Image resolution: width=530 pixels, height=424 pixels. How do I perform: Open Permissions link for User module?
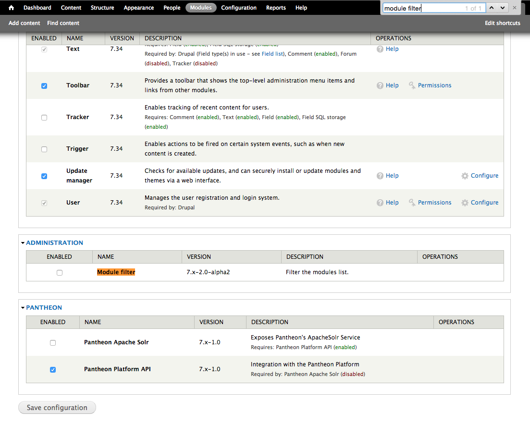pos(435,203)
